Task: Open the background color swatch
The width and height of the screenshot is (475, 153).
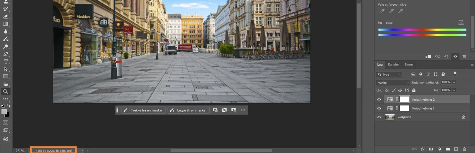Action: click(8, 115)
